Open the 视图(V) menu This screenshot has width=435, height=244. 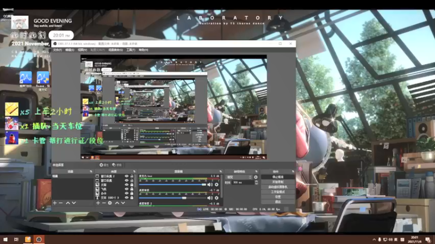(83, 50)
